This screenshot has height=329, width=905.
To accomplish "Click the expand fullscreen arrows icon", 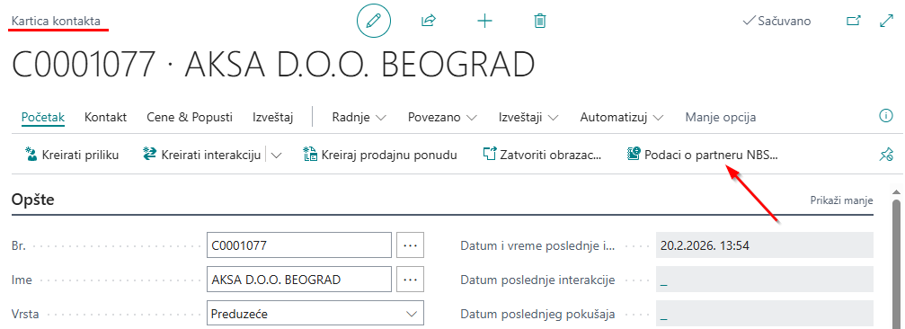I will coord(886,22).
